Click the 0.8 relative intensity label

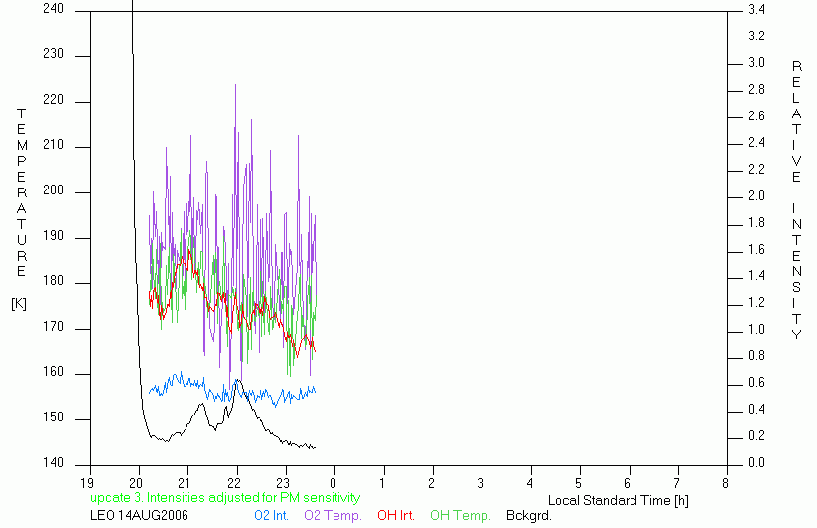756,356
